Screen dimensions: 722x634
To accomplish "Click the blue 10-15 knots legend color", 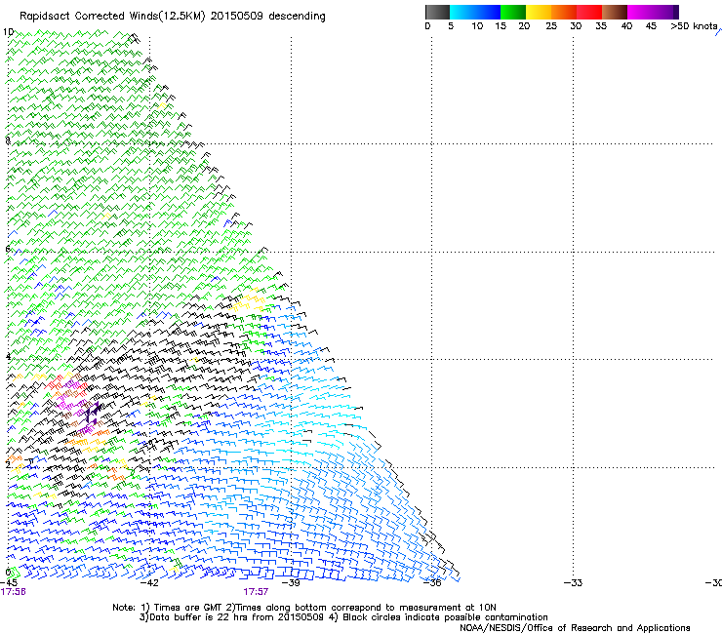I will (488, 12).
